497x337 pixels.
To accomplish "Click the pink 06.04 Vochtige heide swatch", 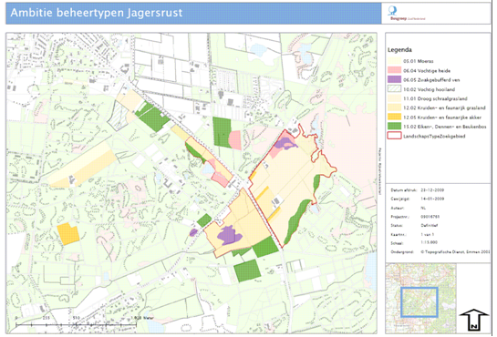I will 394,70.
